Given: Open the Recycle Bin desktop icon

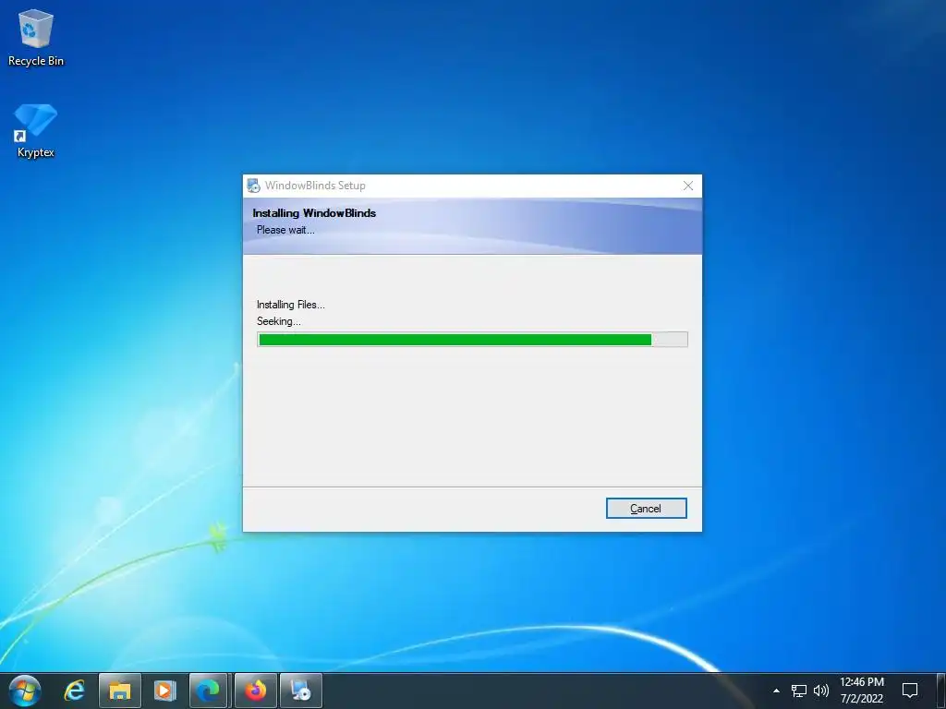Looking at the screenshot, I should pyautogui.click(x=36, y=37).
